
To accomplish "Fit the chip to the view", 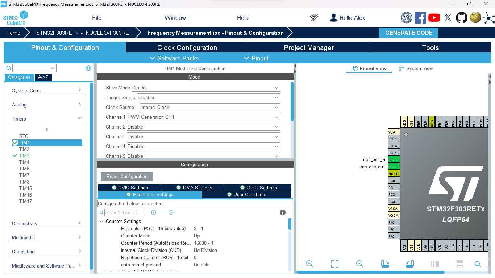I will pyautogui.click(x=335, y=264).
